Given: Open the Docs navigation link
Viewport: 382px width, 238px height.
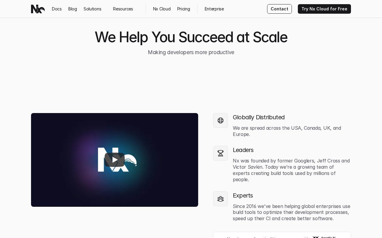Looking at the screenshot, I should pos(57,9).
